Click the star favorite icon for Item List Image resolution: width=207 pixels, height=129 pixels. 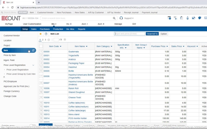41,34
